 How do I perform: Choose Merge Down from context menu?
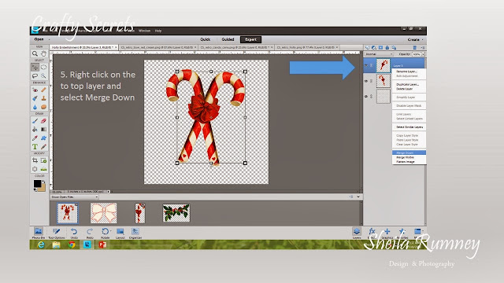(409, 153)
